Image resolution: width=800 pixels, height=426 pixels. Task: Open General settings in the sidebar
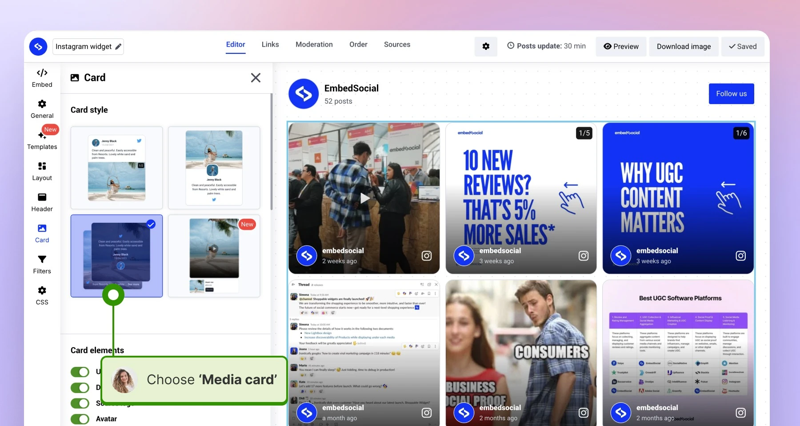[x=42, y=109]
